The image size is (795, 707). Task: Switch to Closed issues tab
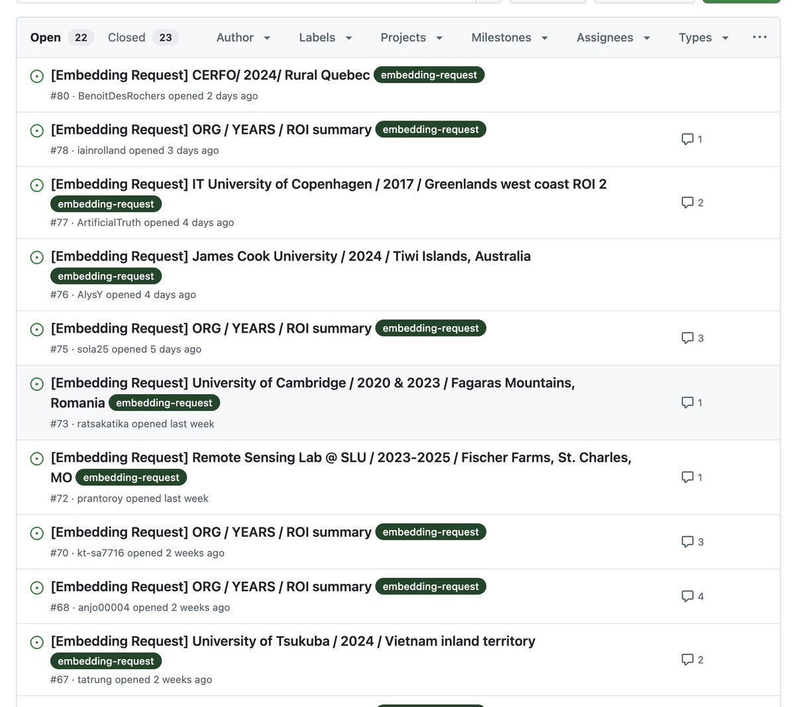point(142,38)
